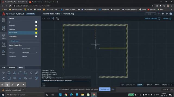Toggle OSNAP in status bar
This screenshot has height=97, width=174.
[x=139, y=85]
